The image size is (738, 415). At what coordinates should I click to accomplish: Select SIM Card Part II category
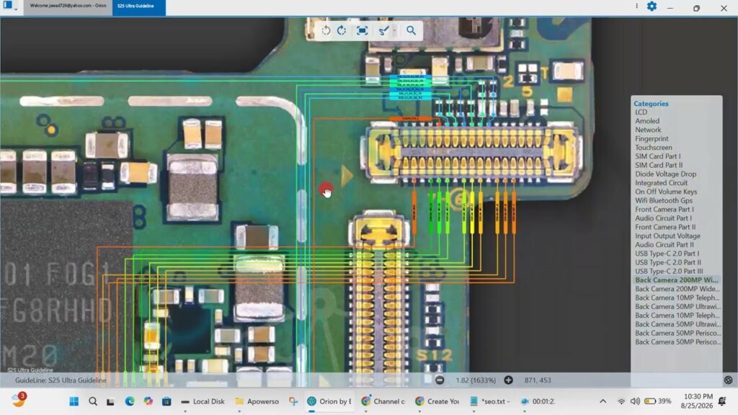(659, 165)
